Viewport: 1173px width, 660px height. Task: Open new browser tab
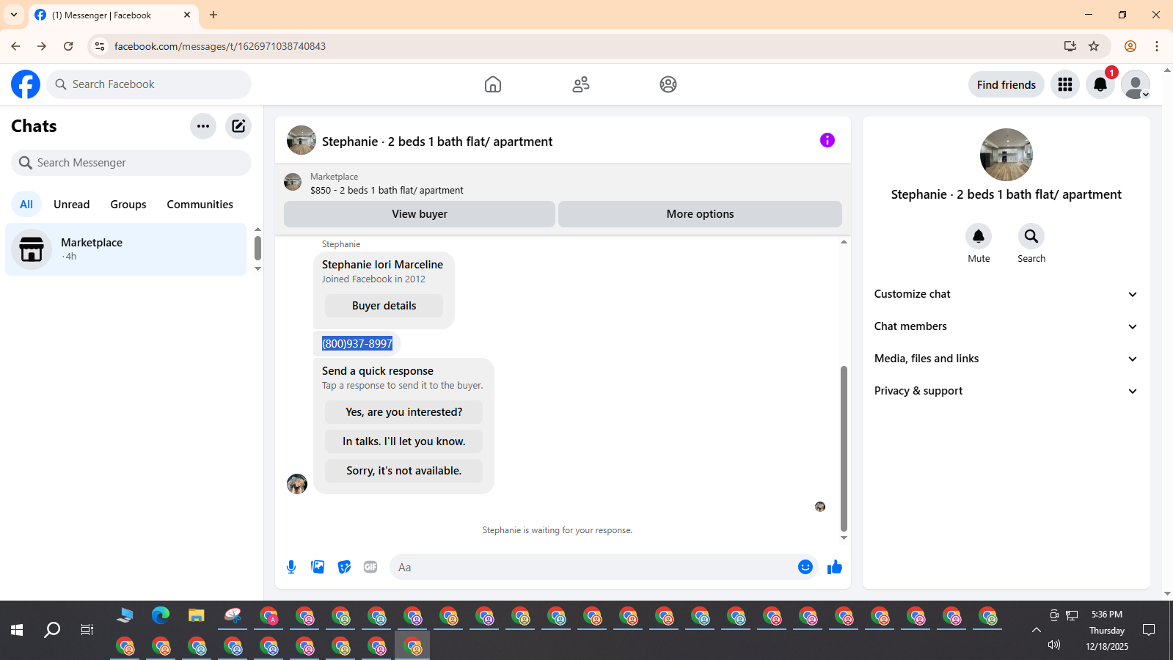click(213, 15)
